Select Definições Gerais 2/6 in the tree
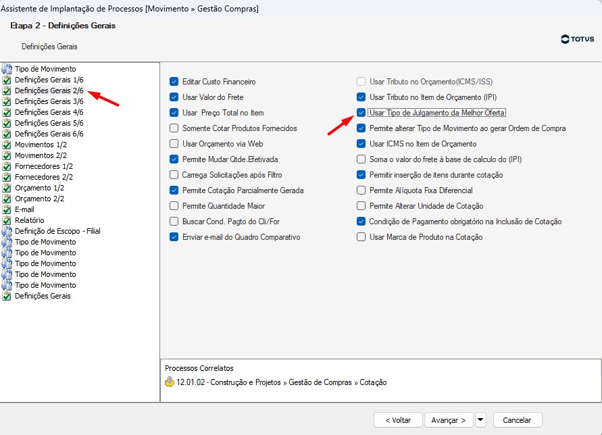 (49, 91)
